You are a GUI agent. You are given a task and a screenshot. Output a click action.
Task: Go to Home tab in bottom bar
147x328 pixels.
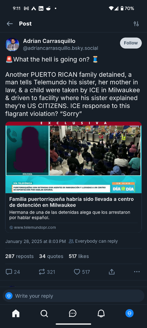click(16, 313)
